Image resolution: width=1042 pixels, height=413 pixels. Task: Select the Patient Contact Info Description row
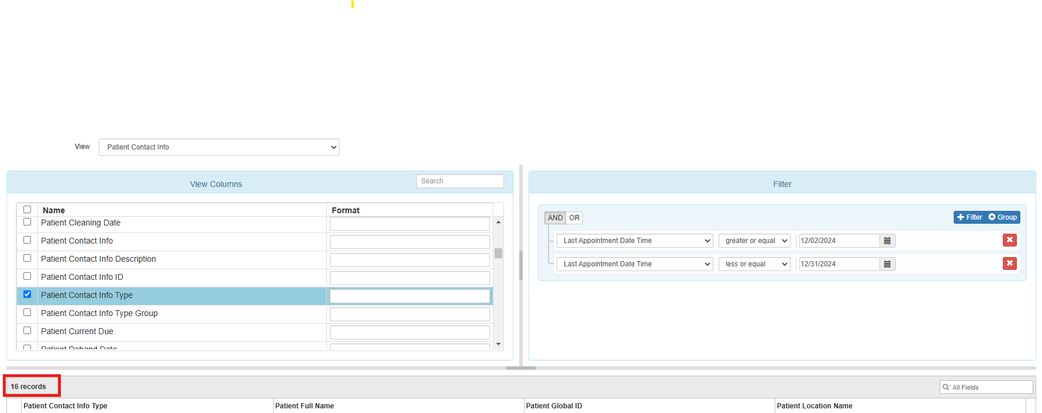(x=255, y=259)
